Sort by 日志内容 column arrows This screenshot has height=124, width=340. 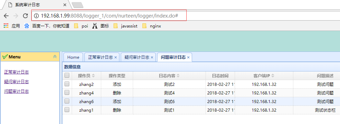tap(178, 76)
